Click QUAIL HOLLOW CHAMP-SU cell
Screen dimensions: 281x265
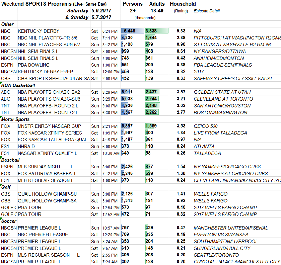tap(53, 194)
